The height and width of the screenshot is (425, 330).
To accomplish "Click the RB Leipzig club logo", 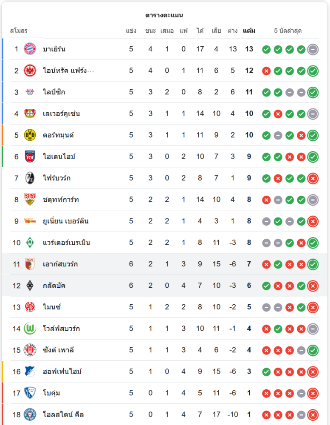I will (x=30, y=92).
